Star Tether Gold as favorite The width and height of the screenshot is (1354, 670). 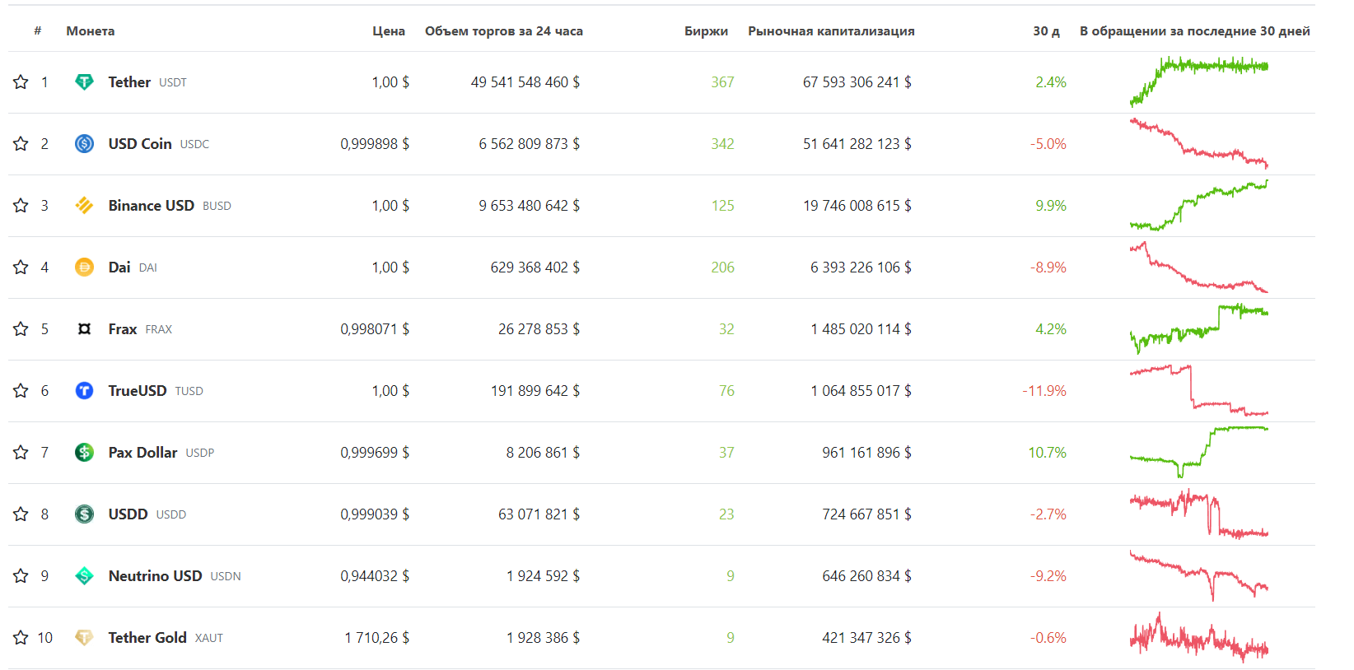[x=21, y=638]
